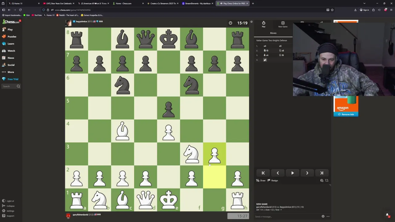Click the Amazon advertisement
This screenshot has width=395, height=222.
346,104
